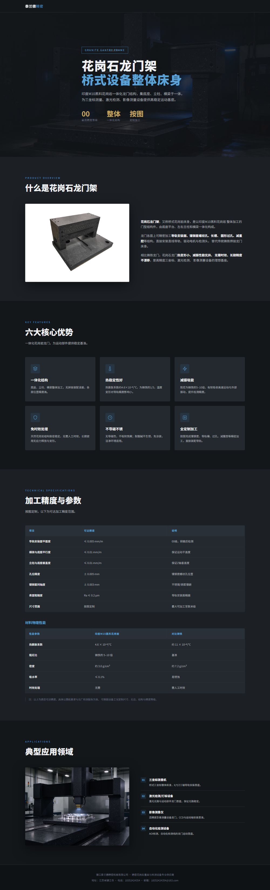Click the GRANITE GANTRY FRAME badge
Image resolution: width=270 pixels, height=890 pixels.
click(105, 50)
